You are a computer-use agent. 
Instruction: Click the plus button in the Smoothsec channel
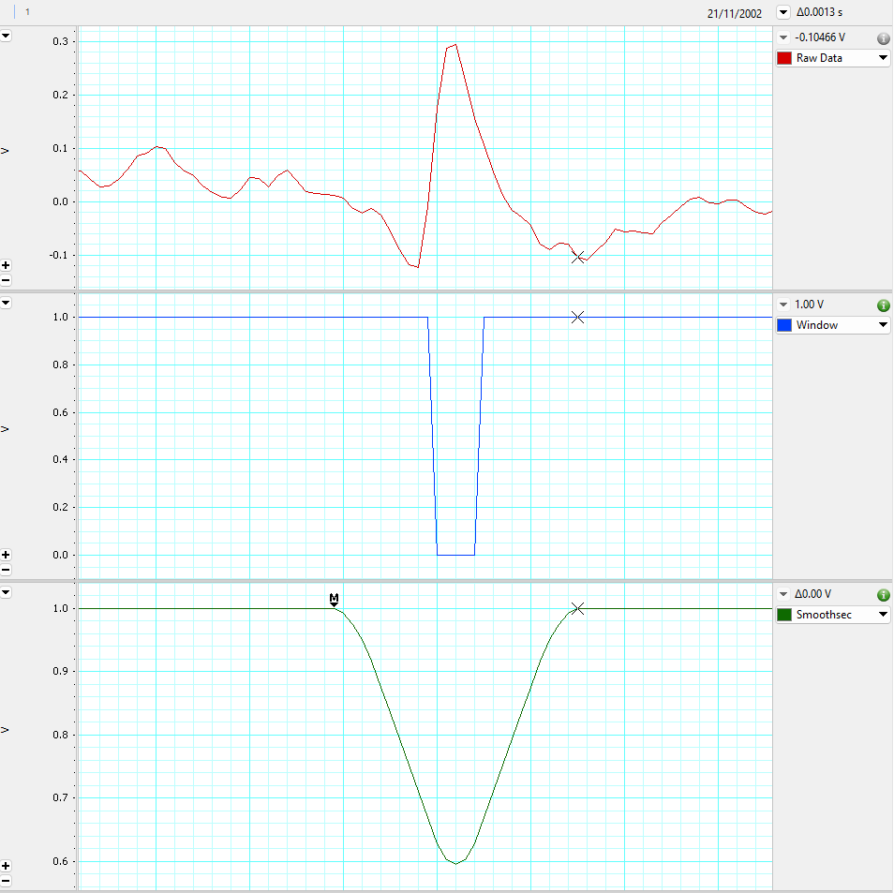coord(6,867)
